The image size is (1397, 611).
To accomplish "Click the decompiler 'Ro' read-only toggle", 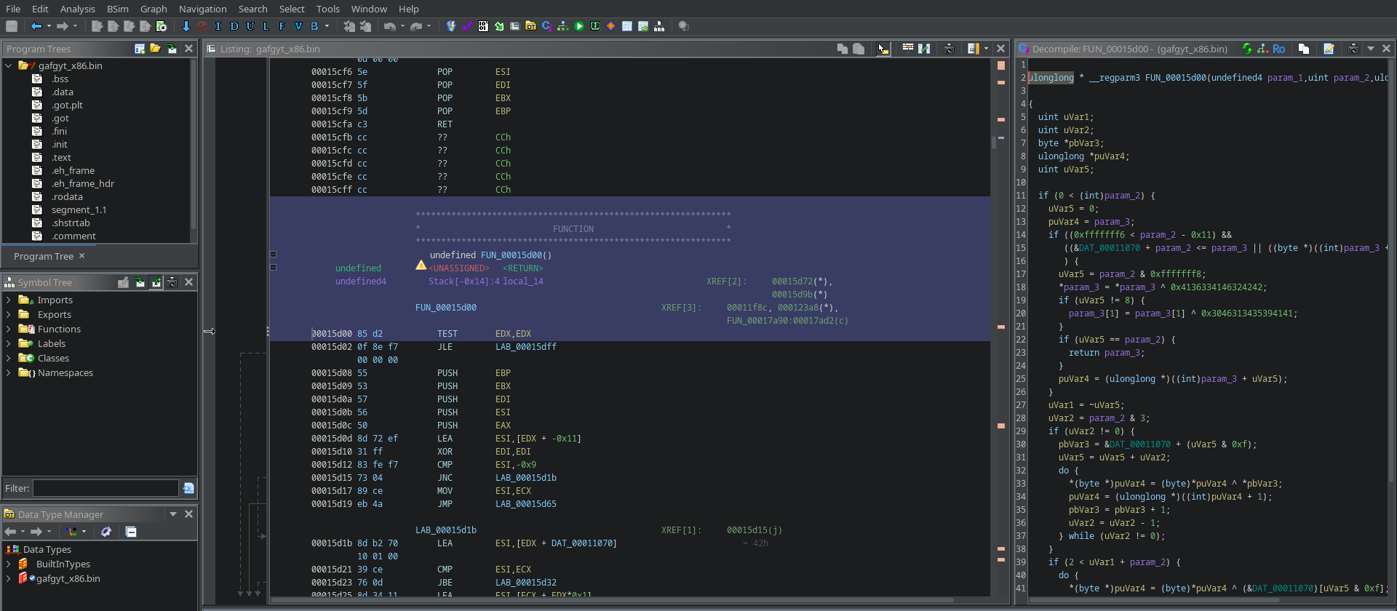I will click(1278, 49).
